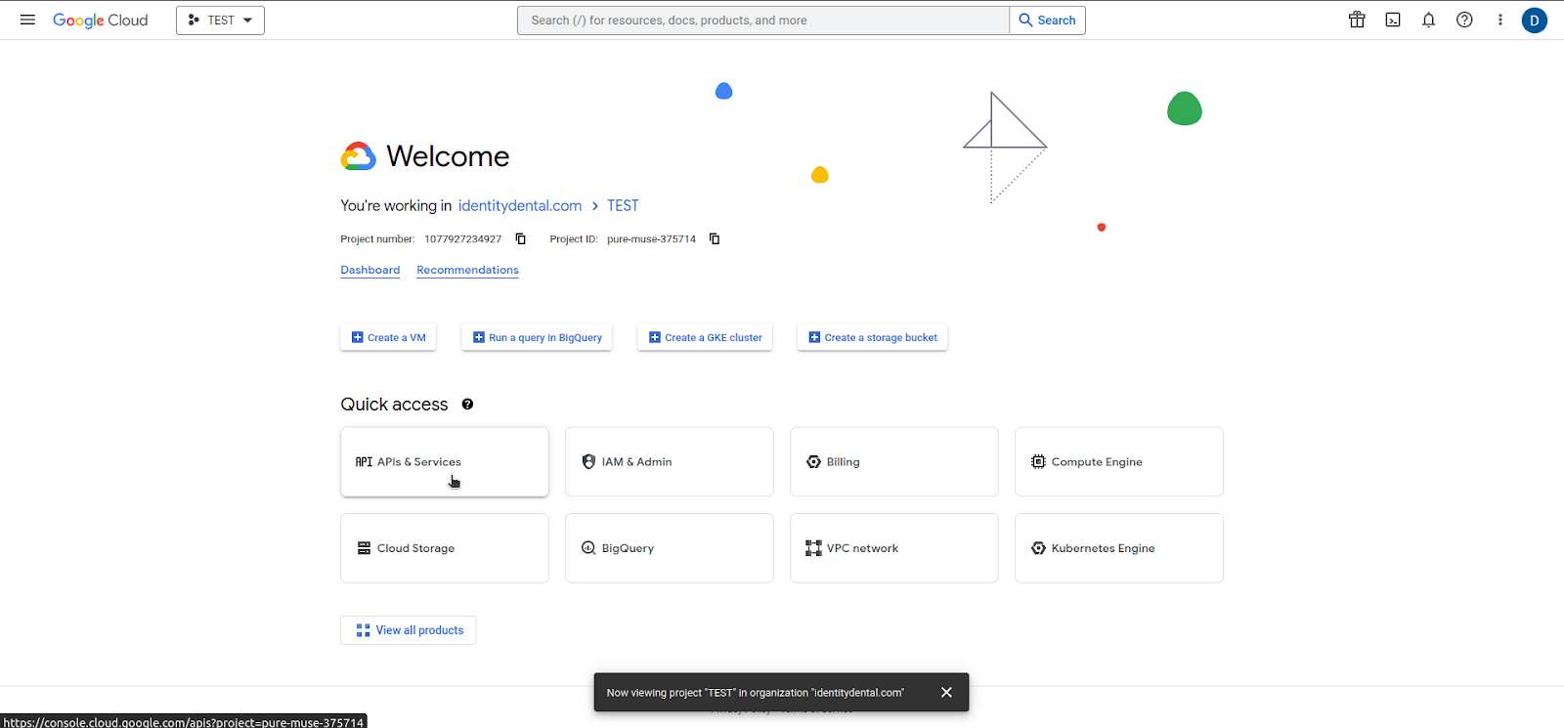1564x728 pixels.
Task: Click Create a storage bucket button
Action: (x=872, y=337)
